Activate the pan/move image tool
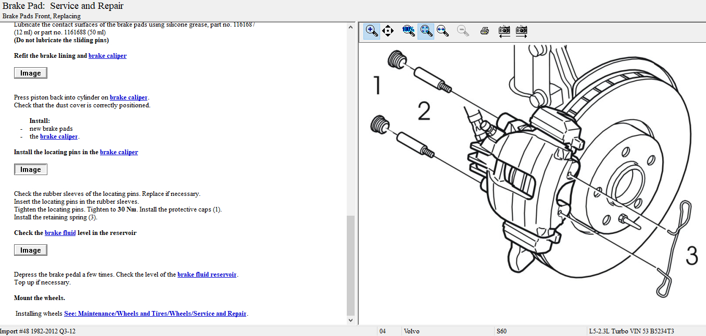The image size is (706, 336). 388,31
